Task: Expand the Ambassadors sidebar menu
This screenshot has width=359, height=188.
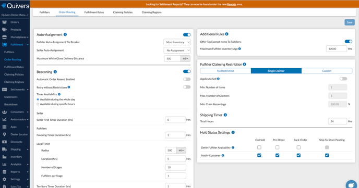Action: click(x=28, y=119)
